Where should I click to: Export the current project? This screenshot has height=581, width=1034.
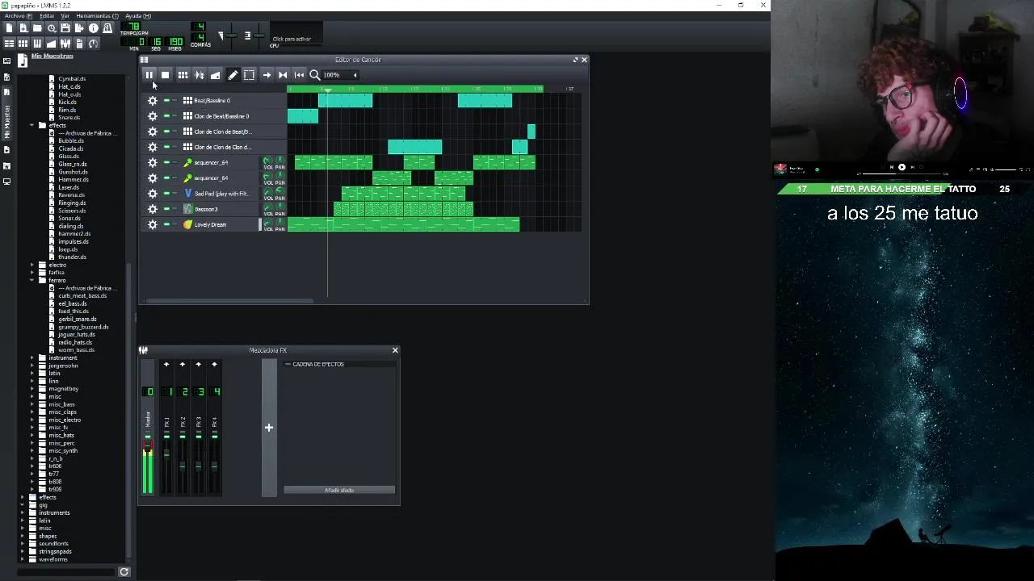tap(79, 28)
